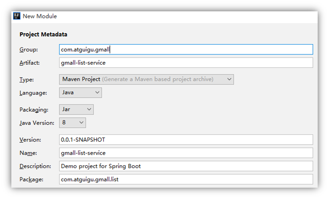Expand the Java Version dropdown showing 8
The image size is (329, 199).
72,123
